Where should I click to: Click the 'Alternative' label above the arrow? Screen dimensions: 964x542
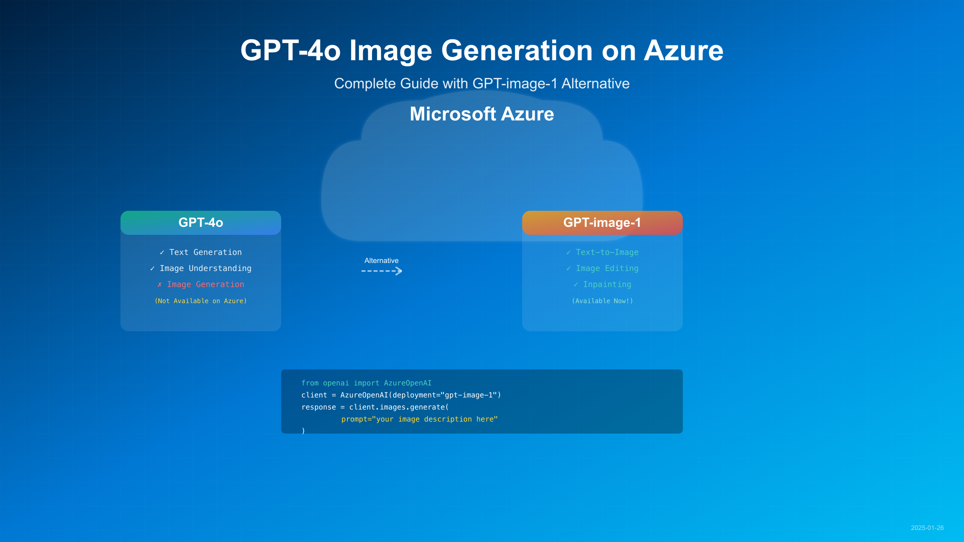click(x=382, y=261)
